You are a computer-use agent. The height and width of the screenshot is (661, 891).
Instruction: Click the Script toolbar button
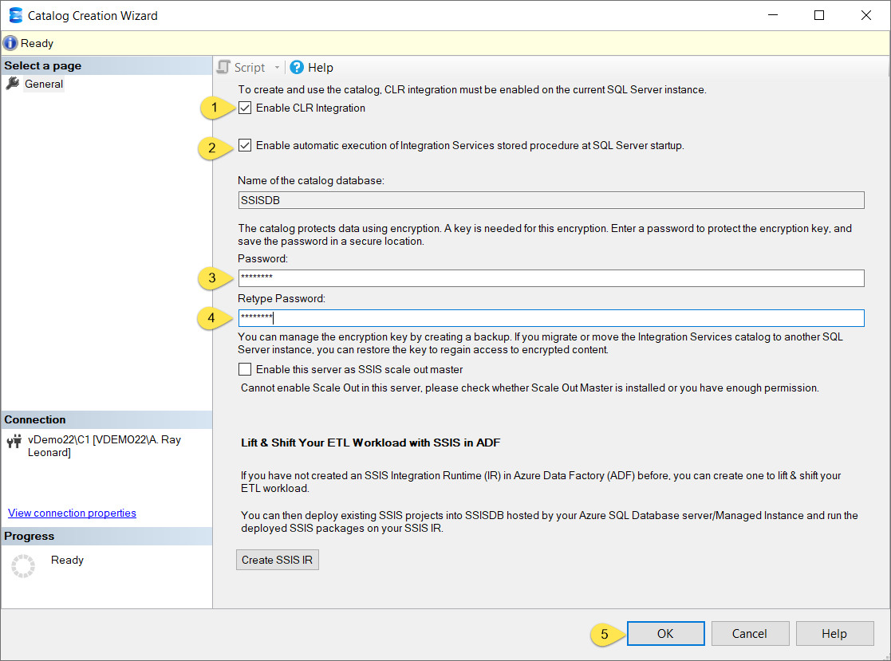242,68
